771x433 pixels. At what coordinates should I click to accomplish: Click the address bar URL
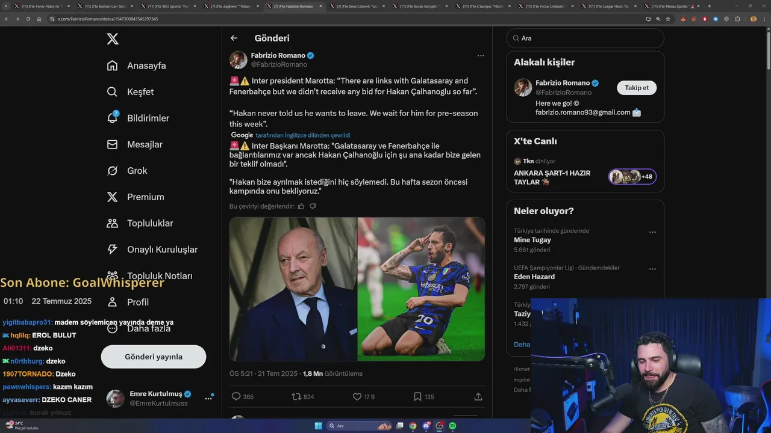108,19
